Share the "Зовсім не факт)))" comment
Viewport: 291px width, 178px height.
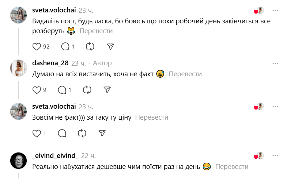pyautogui.click(x=102, y=133)
